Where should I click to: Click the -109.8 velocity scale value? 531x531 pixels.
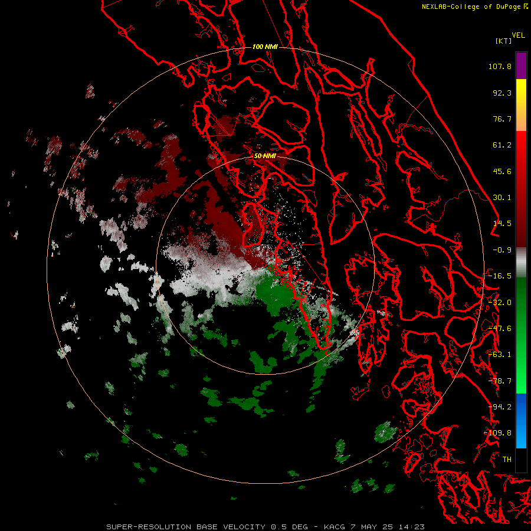pyautogui.click(x=498, y=433)
